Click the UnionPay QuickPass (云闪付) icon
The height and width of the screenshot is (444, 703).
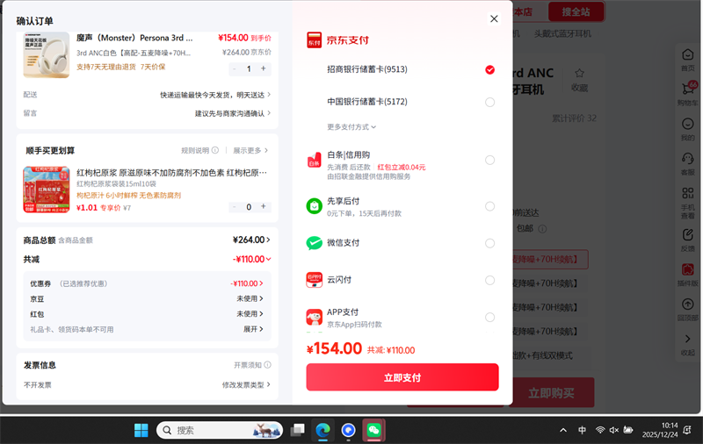coord(314,280)
